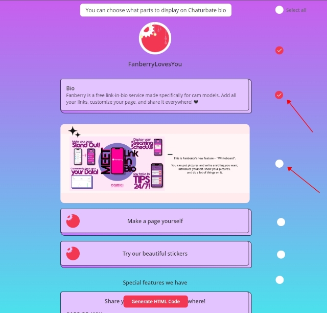Click the Bio description card

(155, 95)
